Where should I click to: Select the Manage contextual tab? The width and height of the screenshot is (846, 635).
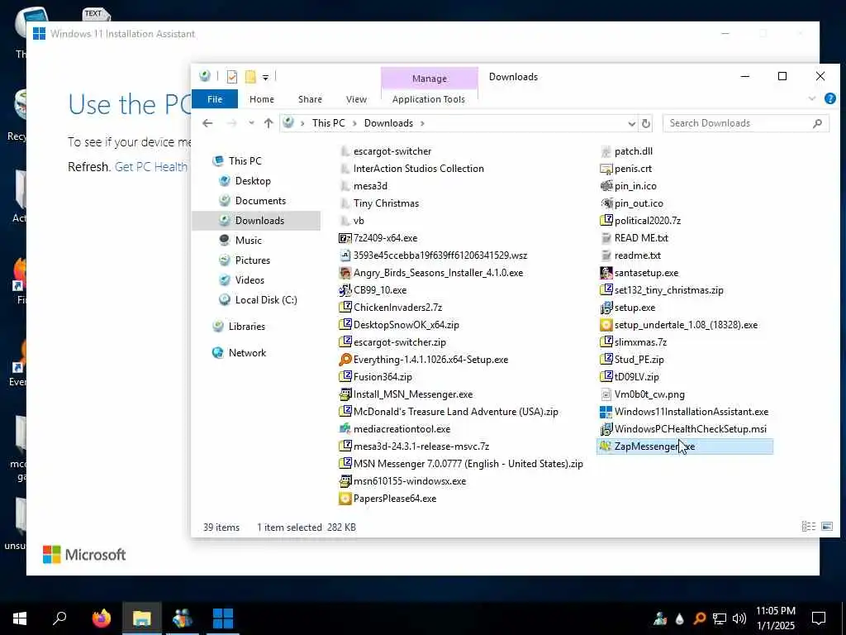click(x=430, y=79)
